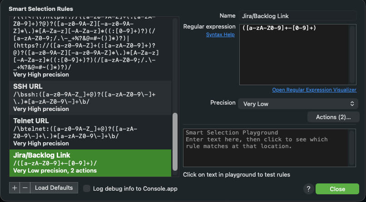Select the Telnet URL rule
This screenshot has width=366, height=202.
point(90,132)
